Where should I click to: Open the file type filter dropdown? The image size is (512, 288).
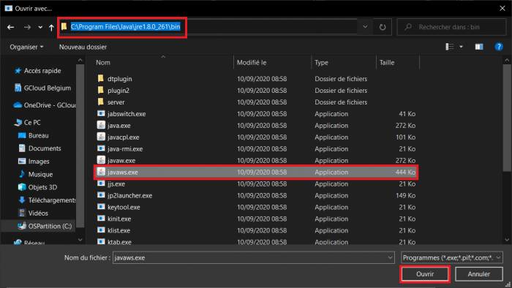point(451,258)
